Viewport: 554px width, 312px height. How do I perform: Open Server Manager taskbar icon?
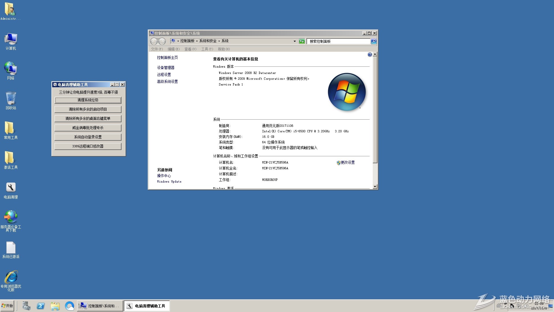26,306
